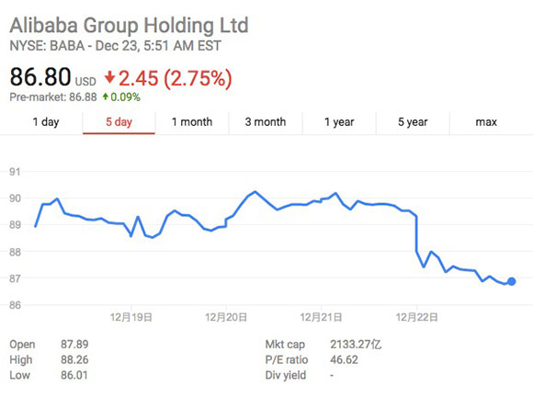Viewport: 533px width, 397px height.
Task: Show the max time range tab
Action: (x=486, y=122)
